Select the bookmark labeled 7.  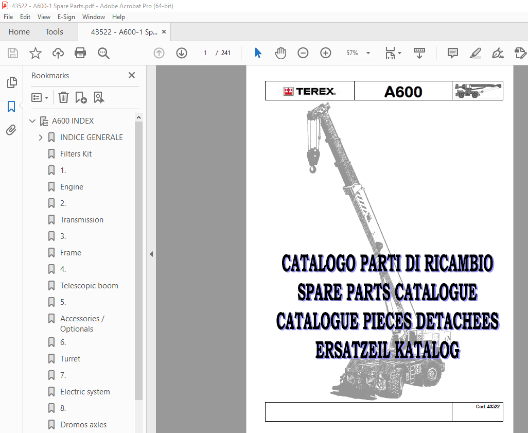coord(63,375)
